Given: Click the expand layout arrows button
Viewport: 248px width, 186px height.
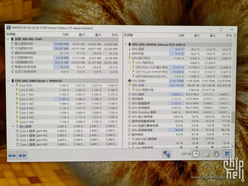Looking at the screenshot, I should coord(12,156).
